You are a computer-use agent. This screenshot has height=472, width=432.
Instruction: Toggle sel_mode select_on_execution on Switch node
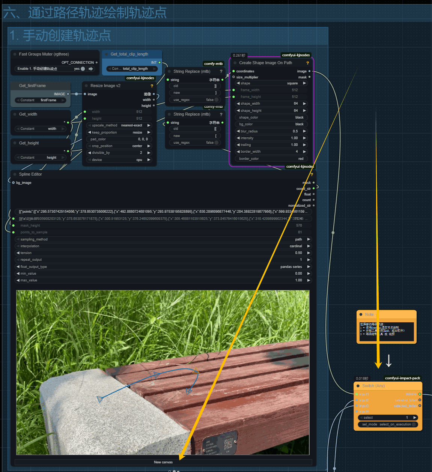click(414, 424)
